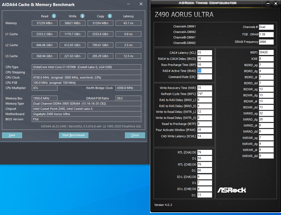Close the AIDA64 benchmark window with X
Viewport: 281px width, 215px height.
[x=141, y=4]
